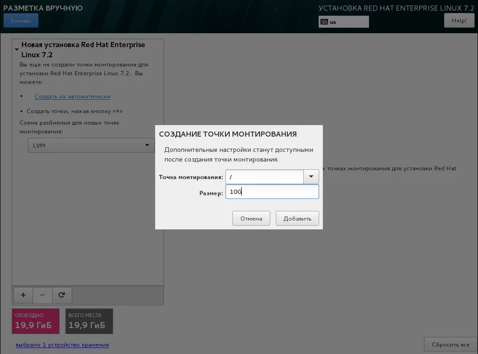Click the ВСЕГО МЕСТА 19,9 ГиБ indicator

(x=89, y=321)
